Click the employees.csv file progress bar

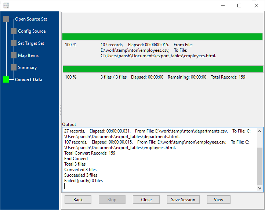pos(162,37)
